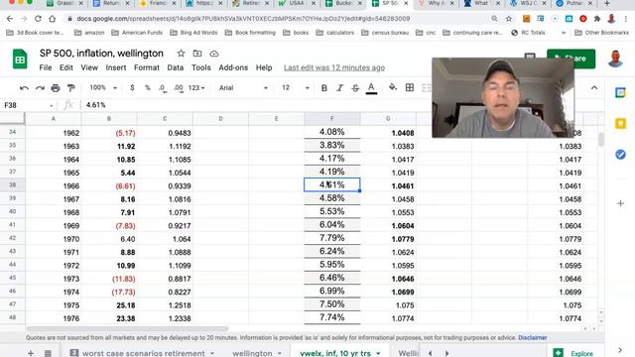Screen dimensions: 635x357
Task: Format as percent icon
Action: [x=148, y=88]
